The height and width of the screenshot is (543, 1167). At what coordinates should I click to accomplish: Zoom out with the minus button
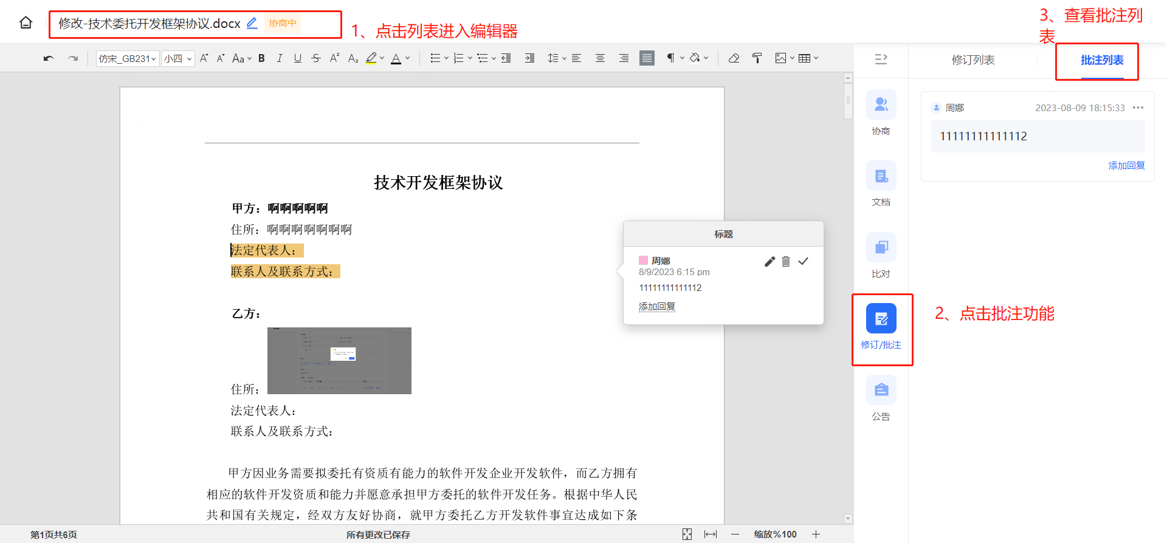[735, 534]
